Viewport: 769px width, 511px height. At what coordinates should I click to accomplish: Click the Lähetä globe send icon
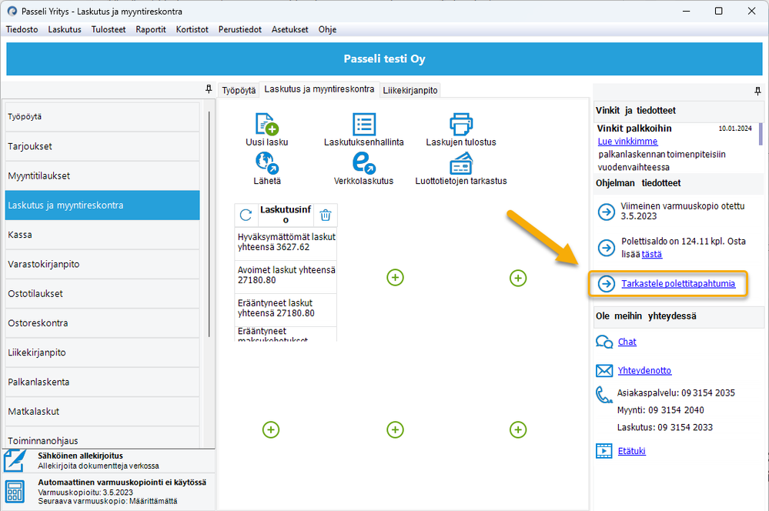[x=267, y=163]
